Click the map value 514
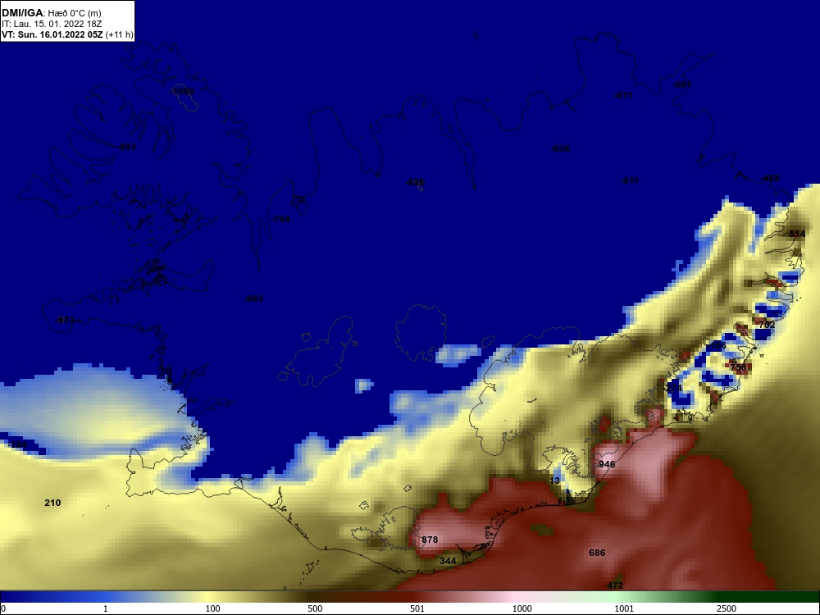Image resolution: width=820 pixels, height=615 pixels. click(x=797, y=233)
